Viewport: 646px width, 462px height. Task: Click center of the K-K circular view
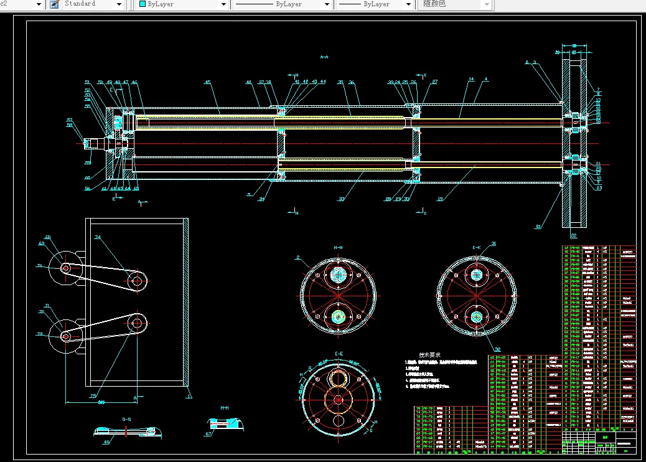[477, 295]
